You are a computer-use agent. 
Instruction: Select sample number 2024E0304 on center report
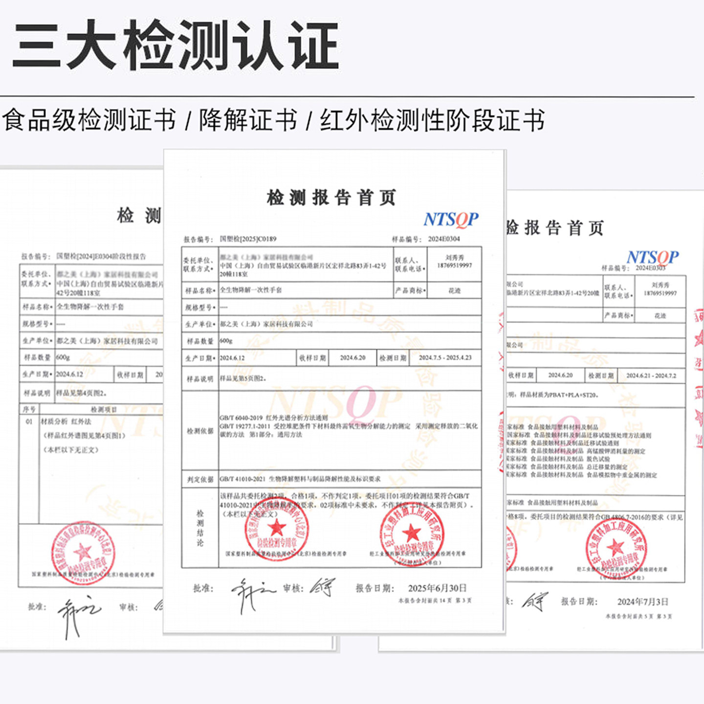point(444,239)
